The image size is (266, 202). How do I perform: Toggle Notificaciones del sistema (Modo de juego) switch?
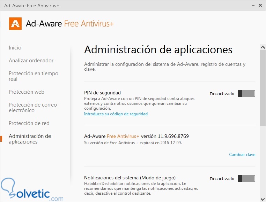point(246,178)
